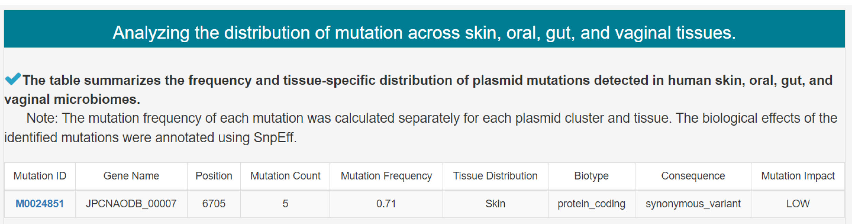The height and width of the screenshot is (224, 852).
Task: Click the LOW mutation impact cell
Action: [798, 204]
